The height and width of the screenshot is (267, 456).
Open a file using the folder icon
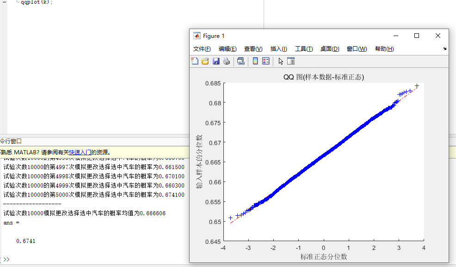click(205, 61)
